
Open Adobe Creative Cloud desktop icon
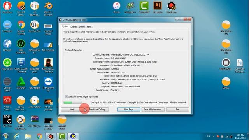pos(7,103)
